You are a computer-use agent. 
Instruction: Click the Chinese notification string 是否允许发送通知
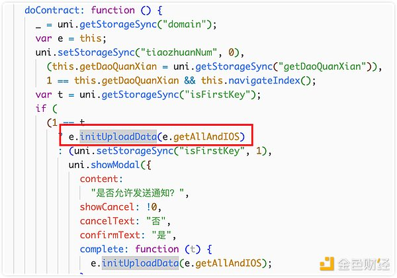138,193
